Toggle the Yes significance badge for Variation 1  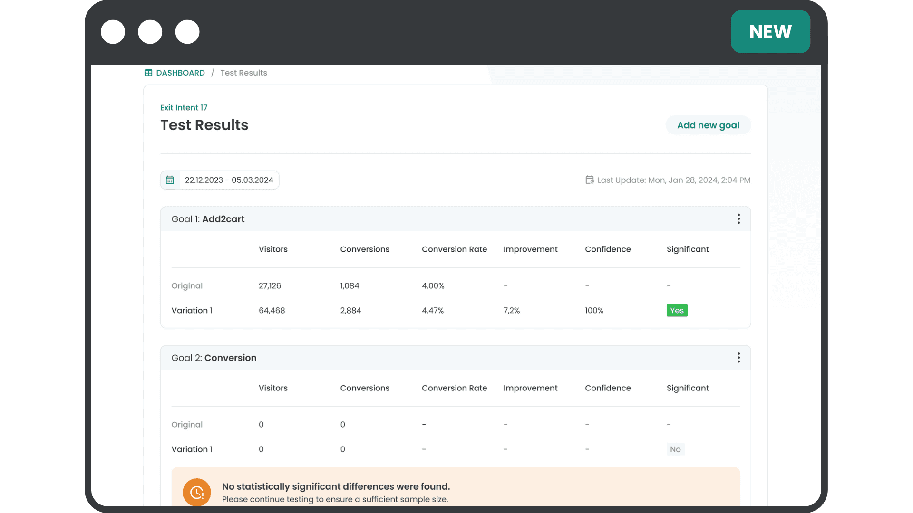(x=677, y=310)
